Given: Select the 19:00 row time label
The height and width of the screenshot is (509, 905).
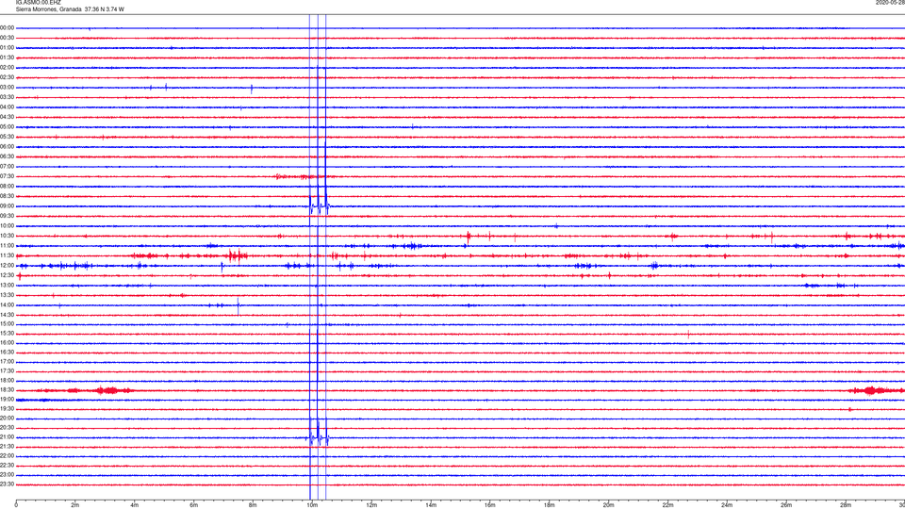Looking at the screenshot, I should pyautogui.click(x=7, y=400).
